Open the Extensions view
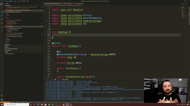The height and width of the screenshot is (106, 190). tap(2, 19)
